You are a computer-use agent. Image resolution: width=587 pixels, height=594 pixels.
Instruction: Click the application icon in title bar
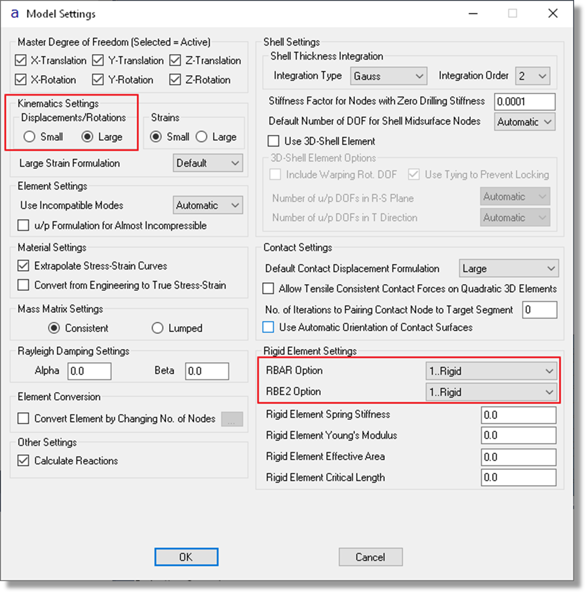pos(15,14)
